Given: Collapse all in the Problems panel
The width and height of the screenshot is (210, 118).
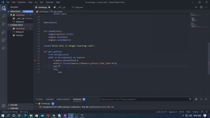Looking at the screenshot, I should tap(196, 99).
